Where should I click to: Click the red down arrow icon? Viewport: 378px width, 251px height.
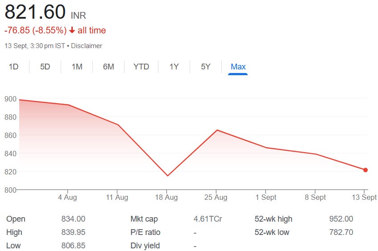72,30
